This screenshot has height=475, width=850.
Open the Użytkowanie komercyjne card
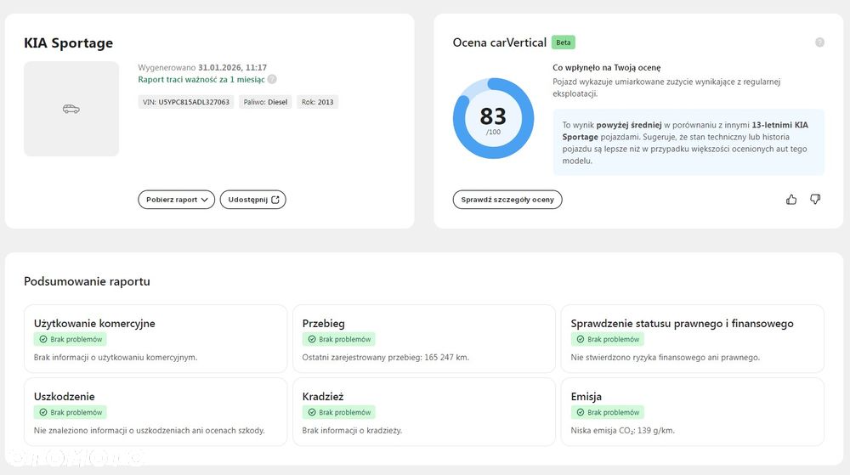(156, 338)
